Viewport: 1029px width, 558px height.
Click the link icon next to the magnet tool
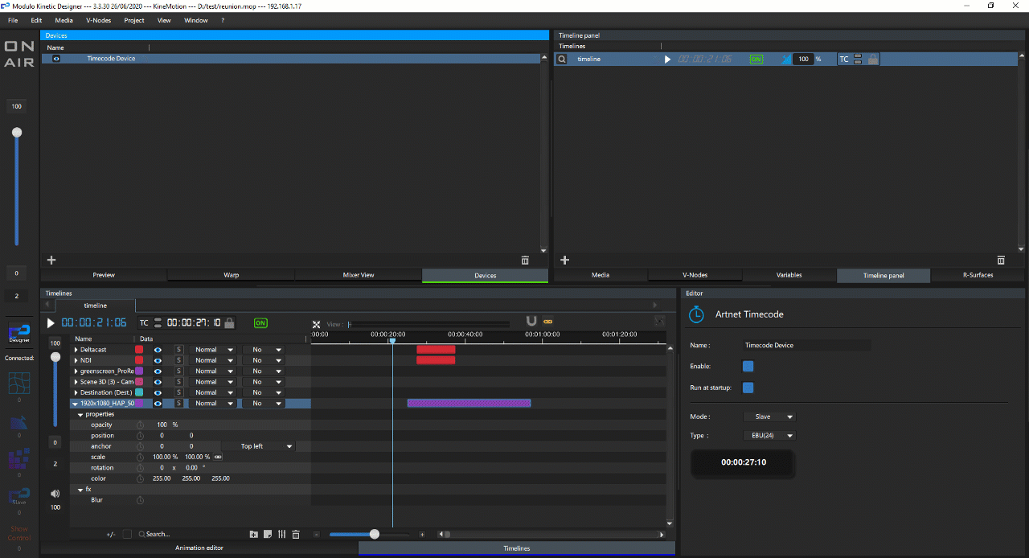coord(547,320)
